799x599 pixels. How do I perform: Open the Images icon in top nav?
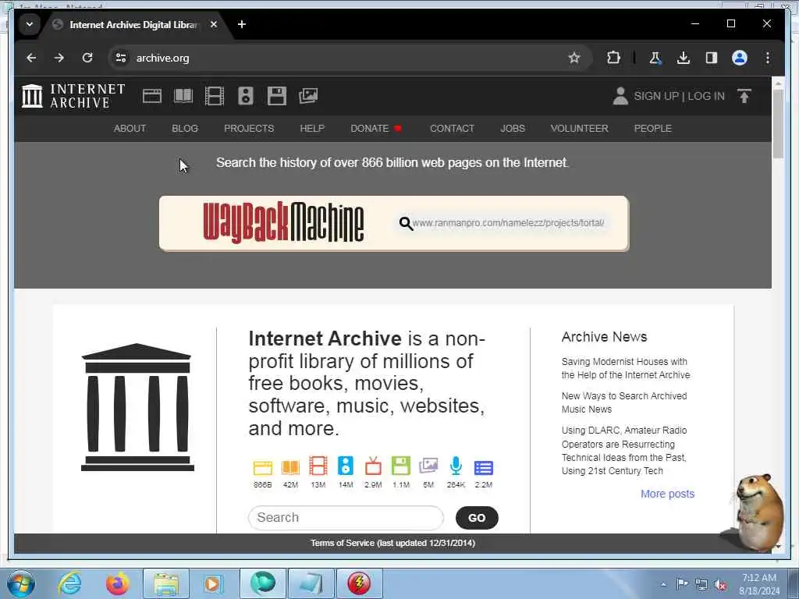(308, 96)
